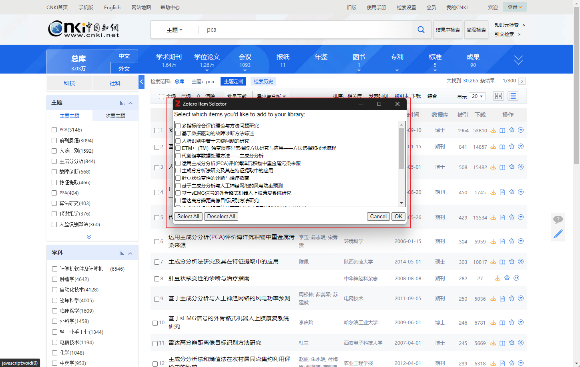The height and width of the screenshot is (367, 580).
Task: Confirm Zotero selection with OK
Action: pos(399,216)
